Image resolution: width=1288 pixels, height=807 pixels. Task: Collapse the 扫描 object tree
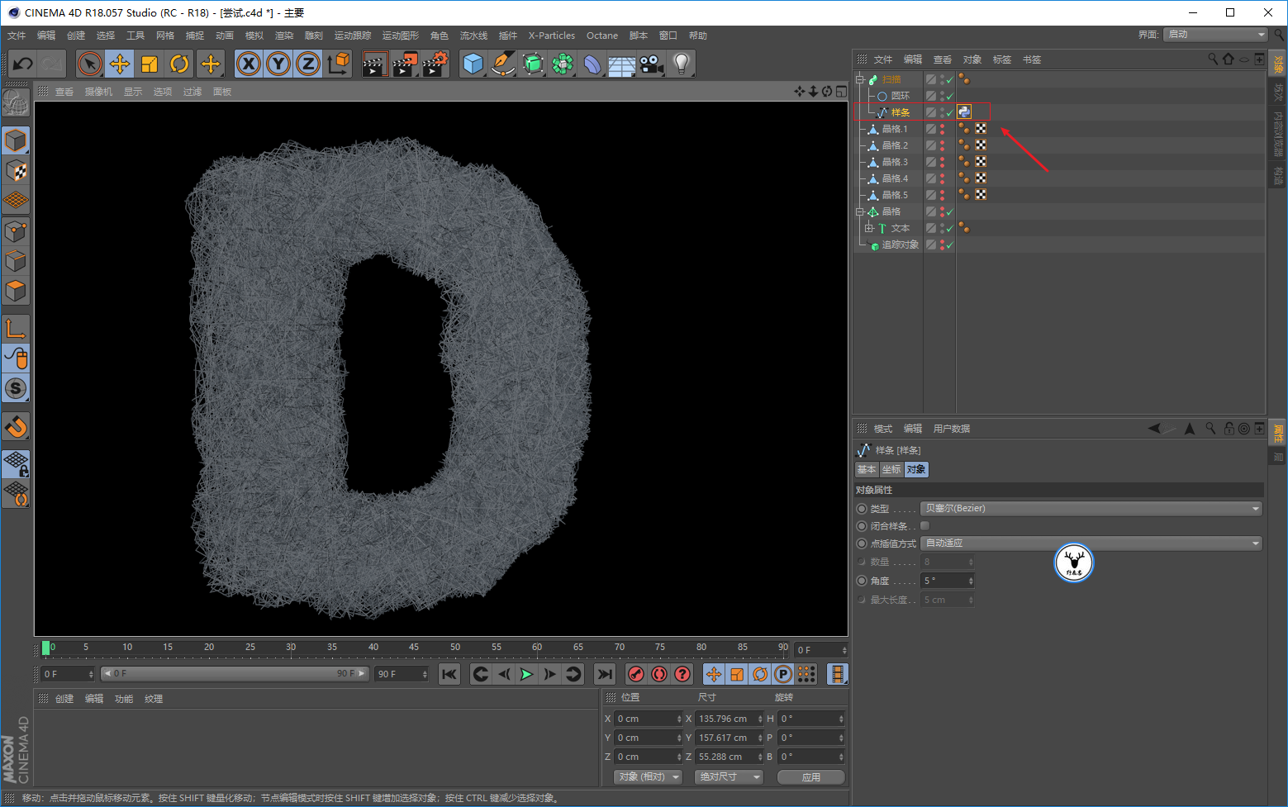click(x=860, y=79)
